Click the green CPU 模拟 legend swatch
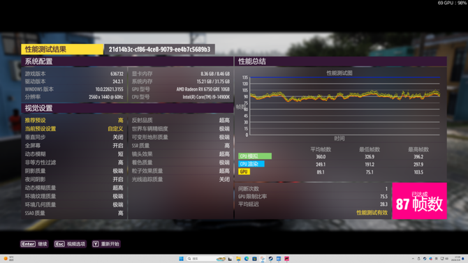 tap(255, 156)
